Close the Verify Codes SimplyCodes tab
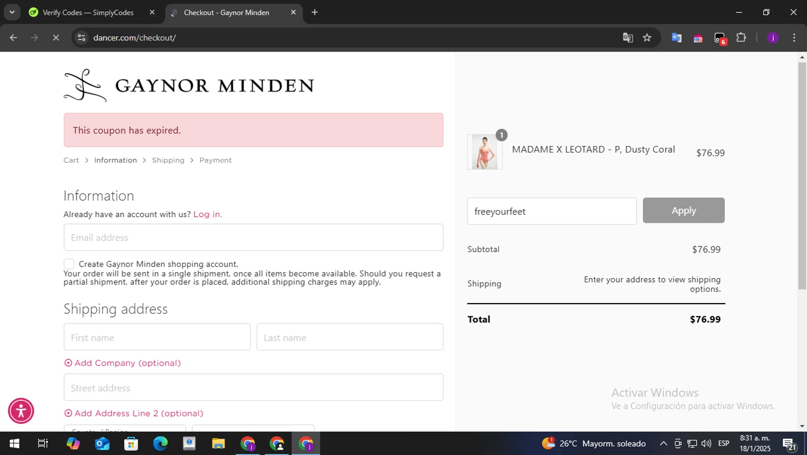 click(152, 12)
